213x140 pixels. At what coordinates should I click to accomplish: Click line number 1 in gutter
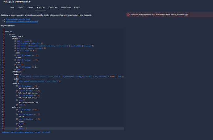coord(3,32)
